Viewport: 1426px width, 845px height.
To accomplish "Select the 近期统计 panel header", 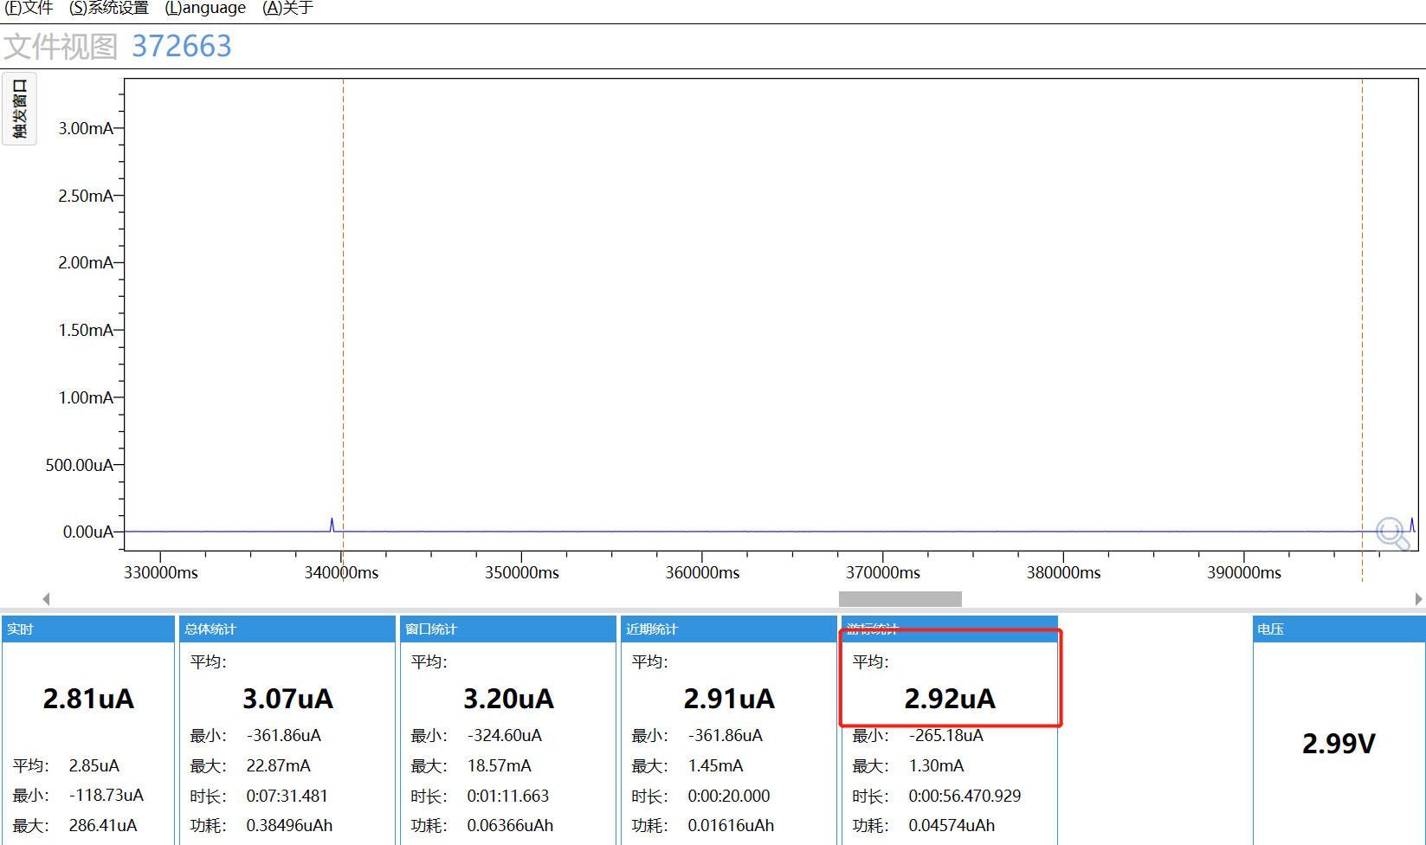I will [x=728, y=629].
